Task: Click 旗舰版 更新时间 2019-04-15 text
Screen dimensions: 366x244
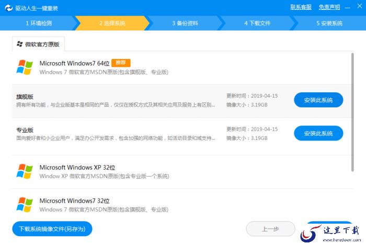Action: point(252,96)
